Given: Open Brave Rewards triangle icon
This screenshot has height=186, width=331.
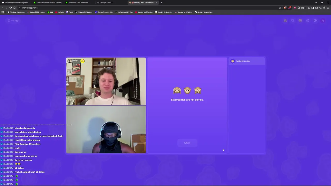Looking at the screenshot, I should click(290, 8).
